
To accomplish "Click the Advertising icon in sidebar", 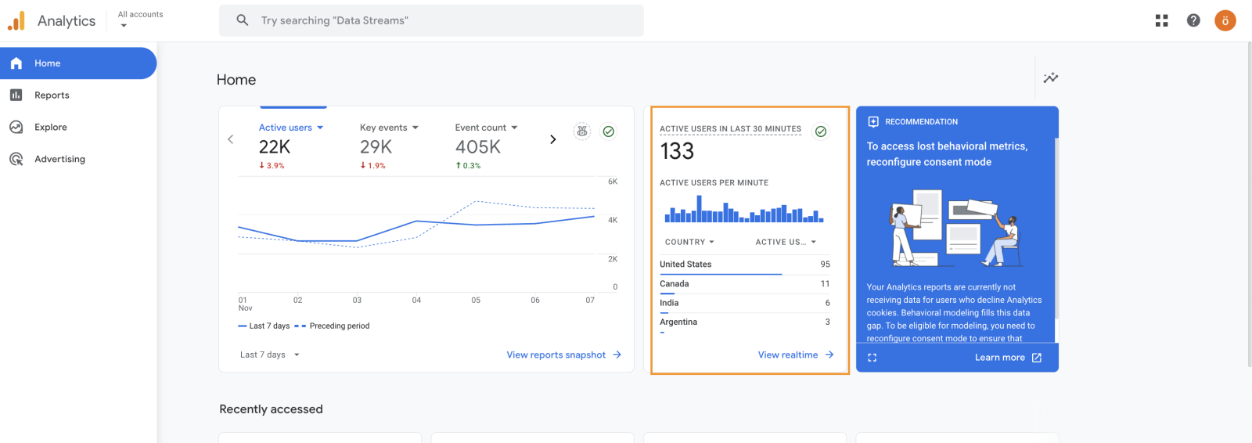I will click(16, 159).
